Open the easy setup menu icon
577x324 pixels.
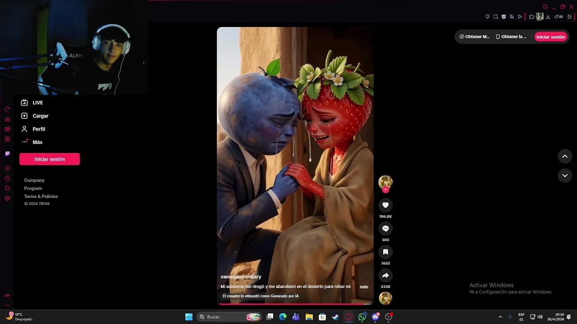pyautogui.click(x=569, y=17)
